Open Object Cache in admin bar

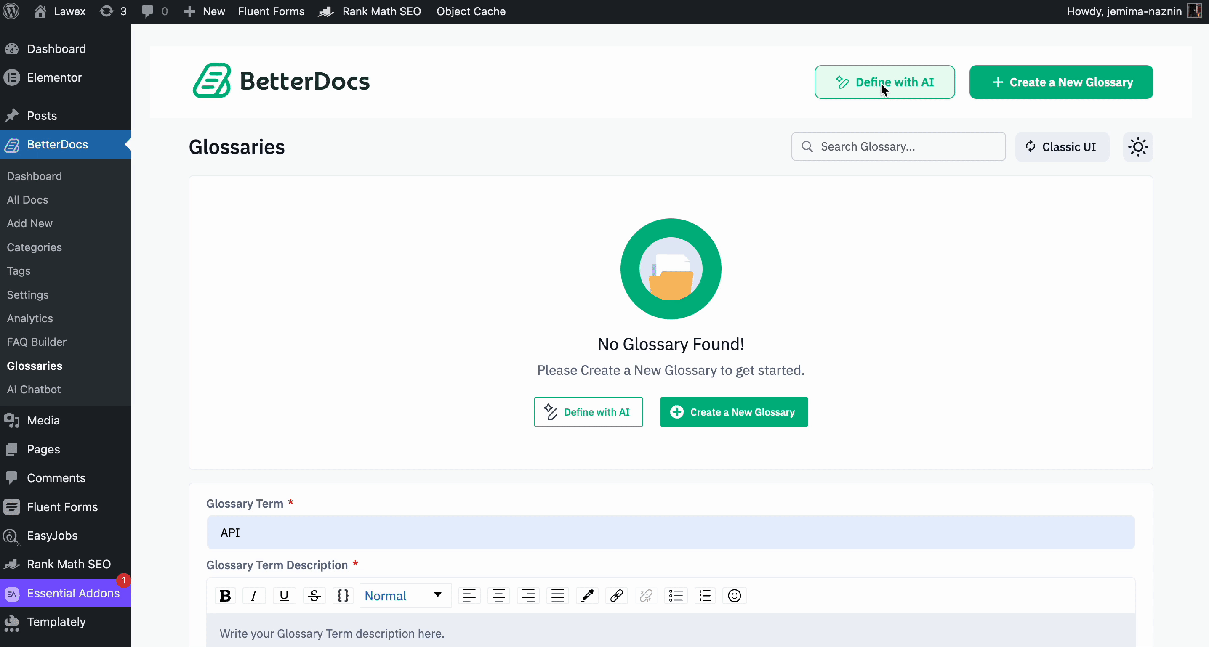click(x=471, y=11)
